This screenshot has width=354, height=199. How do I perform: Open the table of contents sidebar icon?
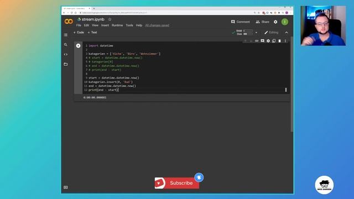(x=66, y=35)
